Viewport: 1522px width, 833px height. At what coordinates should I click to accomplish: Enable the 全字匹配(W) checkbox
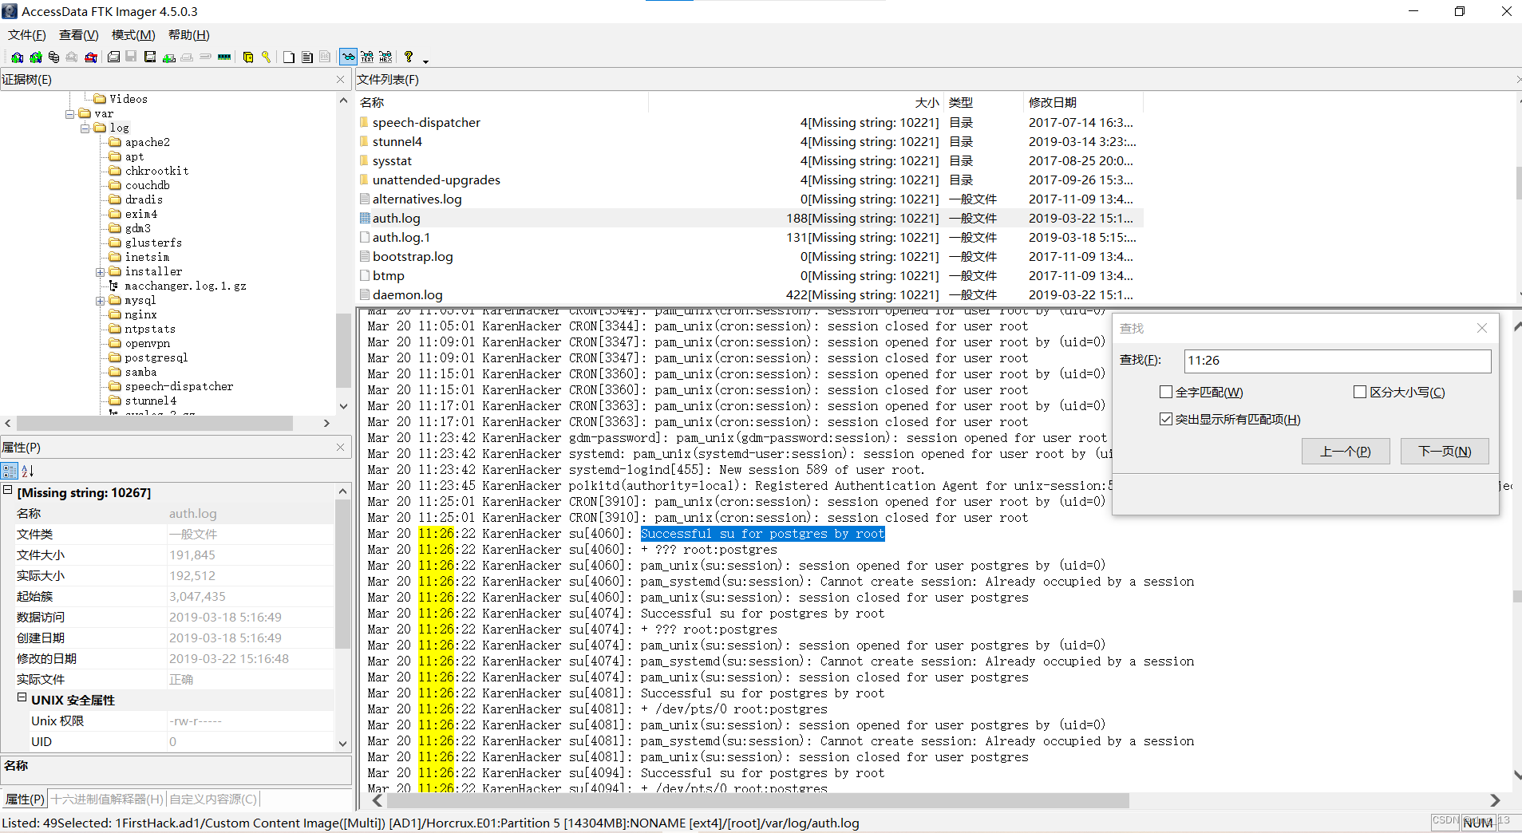click(1166, 392)
